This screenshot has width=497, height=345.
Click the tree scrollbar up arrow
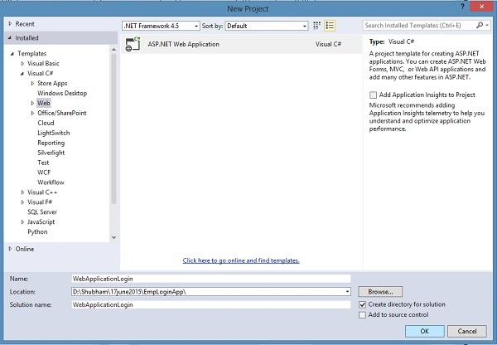[x=113, y=50]
